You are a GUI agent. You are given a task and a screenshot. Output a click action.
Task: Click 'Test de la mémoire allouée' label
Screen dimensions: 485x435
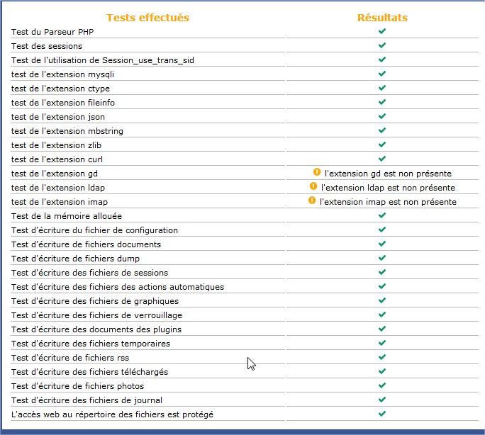(x=67, y=216)
